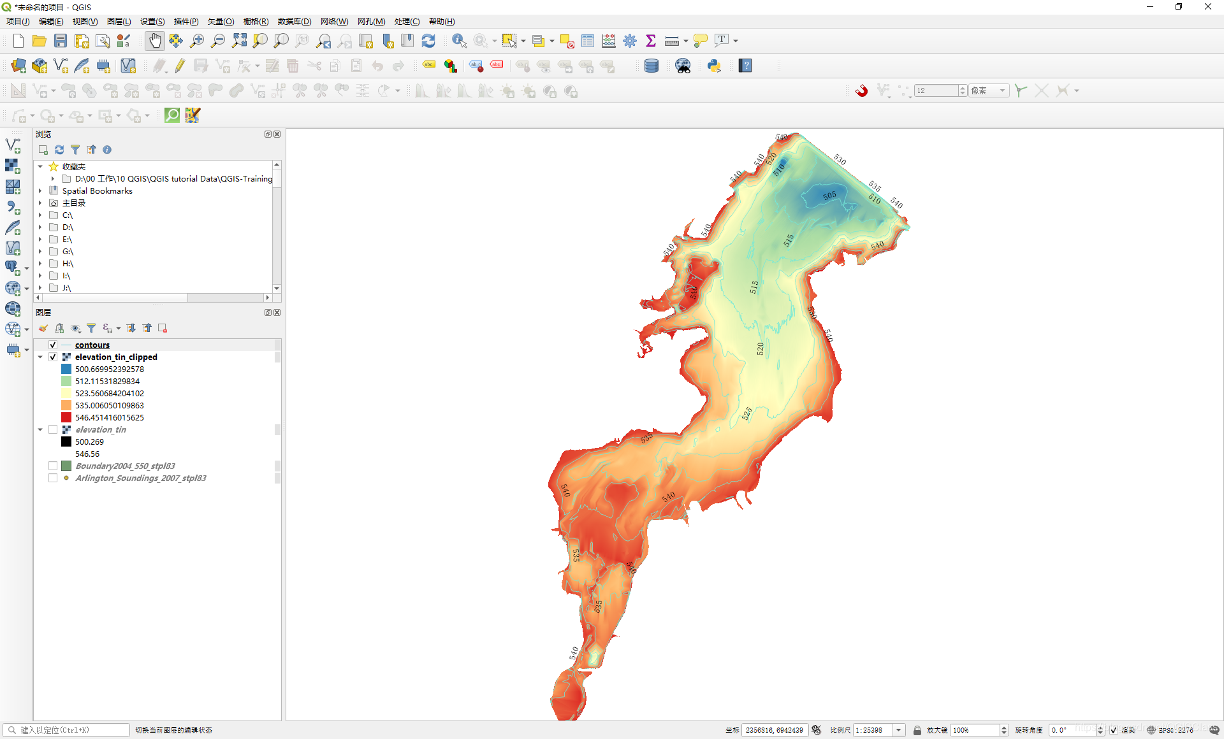Click the Open Data Source Manager icon
The width and height of the screenshot is (1224, 739).
(x=18, y=66)
